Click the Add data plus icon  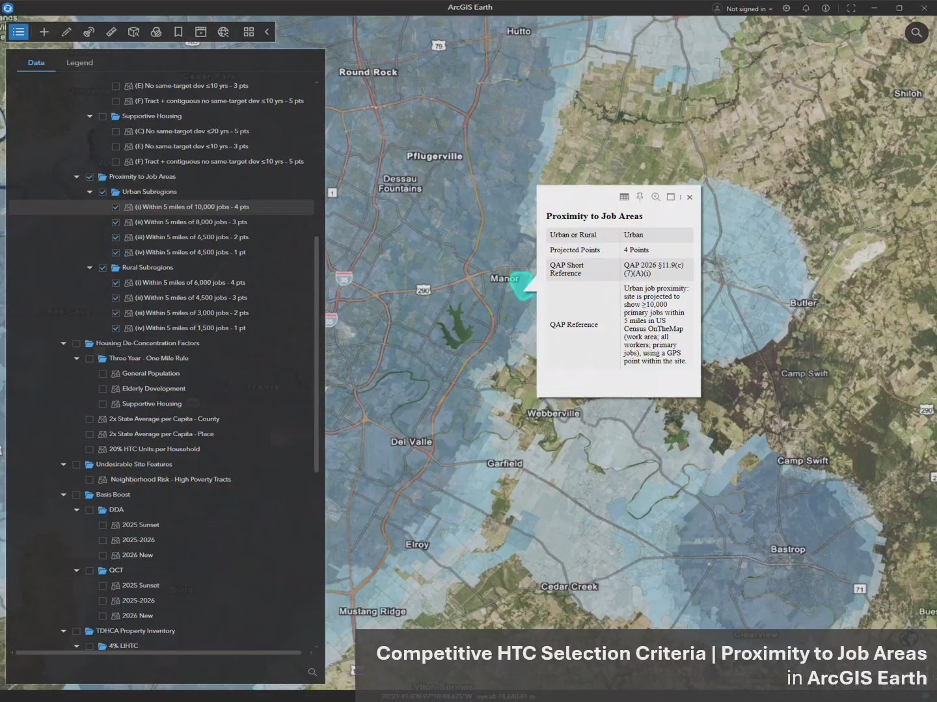point(44,32)
